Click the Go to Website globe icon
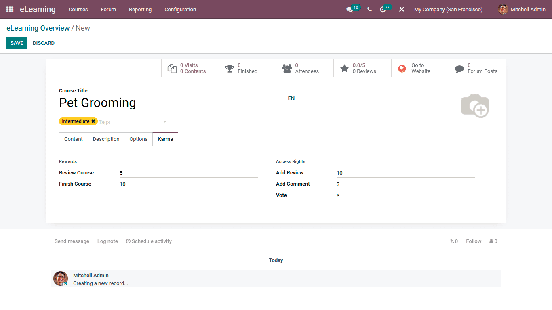The height and width of the screenshot is (310, 552). coord(402,69)
